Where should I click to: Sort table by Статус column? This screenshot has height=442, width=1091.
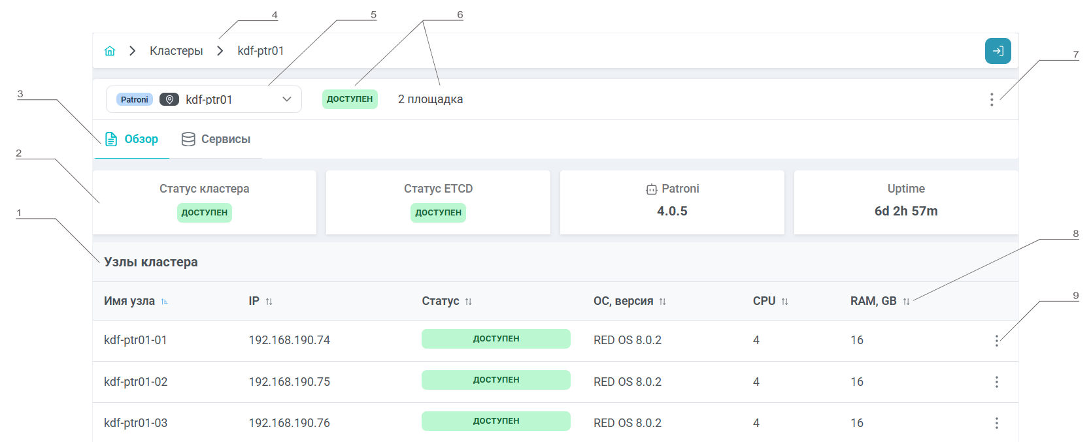pos(468,302)
